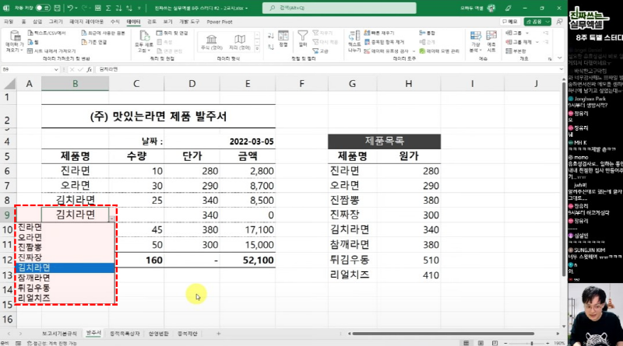
Task: Click the 텍스트/CSV에서 import button
Action: pos(47,33)
